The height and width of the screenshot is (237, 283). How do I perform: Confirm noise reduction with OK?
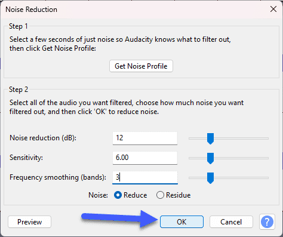pos(182,221)
